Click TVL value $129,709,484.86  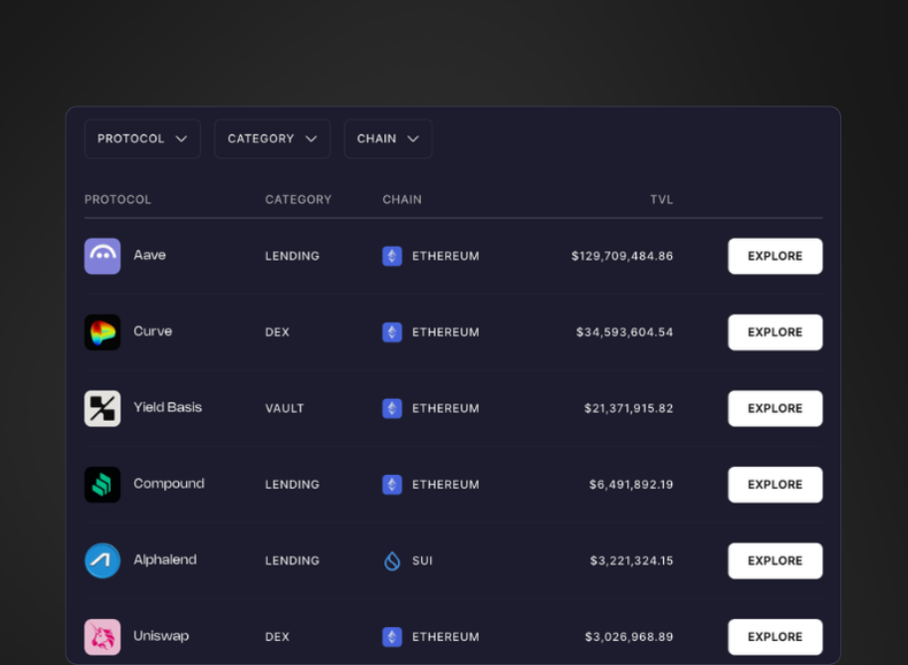pos(622,256)
